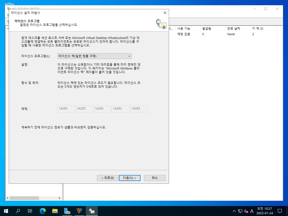Launch Microsoft Edge from taskbar
The width and height of the screenshot is (288, 216).
pyautogui.click(x=42, y=211)
